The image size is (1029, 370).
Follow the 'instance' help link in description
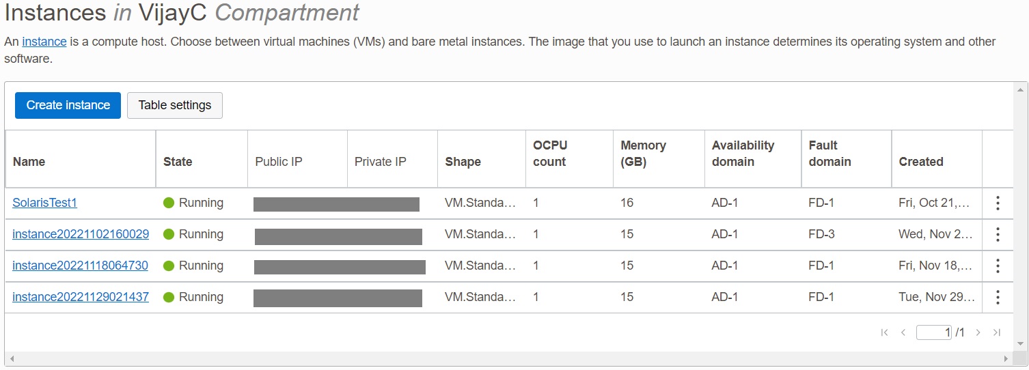pos(44,42)
